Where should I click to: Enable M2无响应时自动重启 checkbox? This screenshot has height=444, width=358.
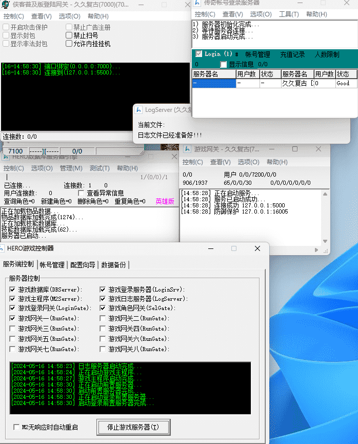click(16, 427)
